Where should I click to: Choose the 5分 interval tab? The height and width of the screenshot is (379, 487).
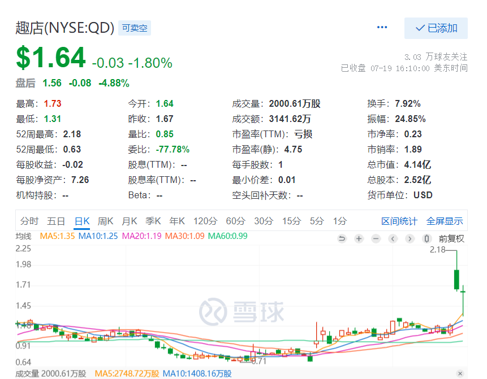coord(317,221)
